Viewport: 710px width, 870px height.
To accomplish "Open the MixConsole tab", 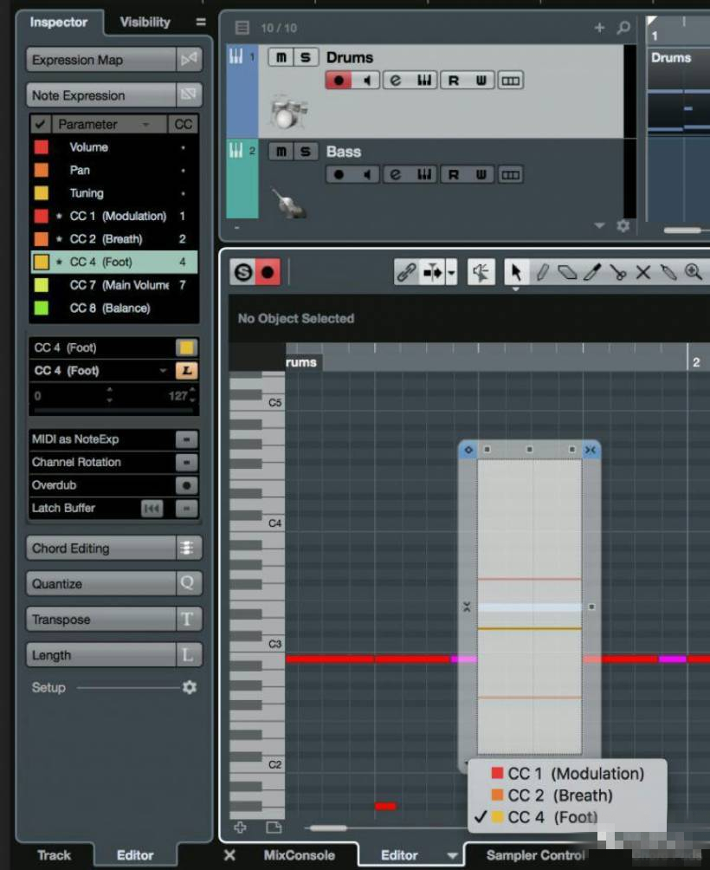I will tap(299, 855).
